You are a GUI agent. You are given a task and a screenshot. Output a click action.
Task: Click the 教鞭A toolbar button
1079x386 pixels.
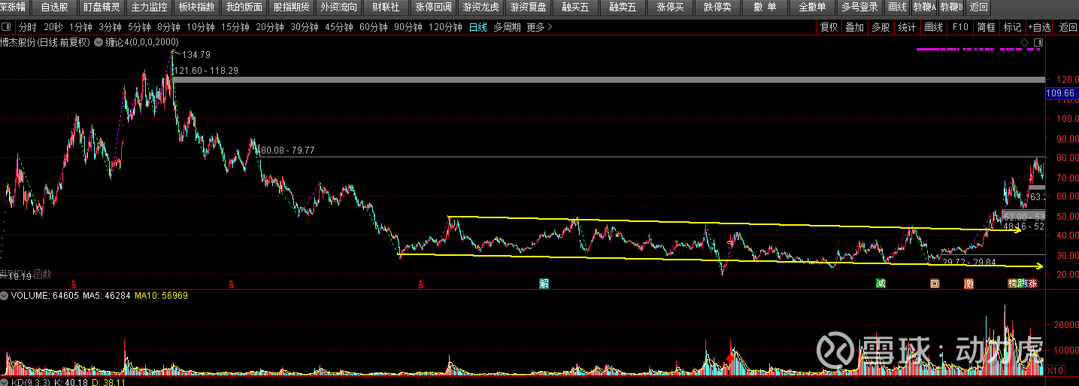pyautogui.click(x=923, y=8)
